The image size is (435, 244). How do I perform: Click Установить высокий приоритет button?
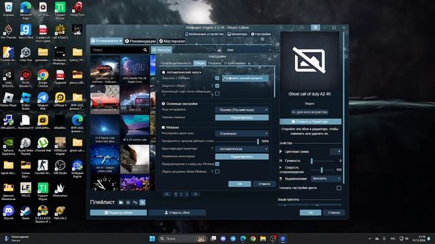point(245,79)
